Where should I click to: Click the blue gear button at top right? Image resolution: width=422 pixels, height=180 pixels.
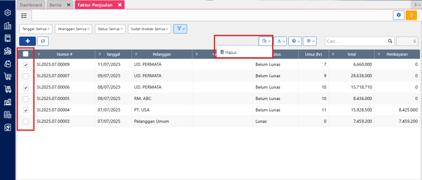[x=398, y=15]
